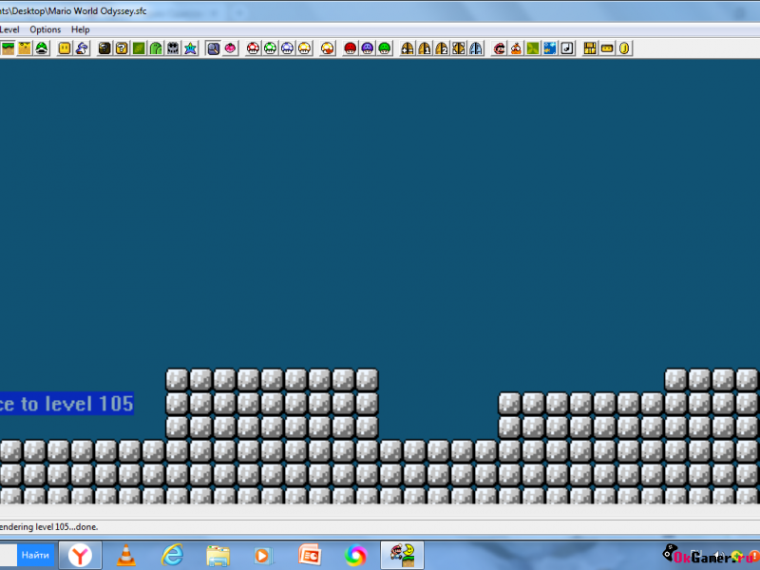760x570 pixels.
Task: Click the Mario head icon
Action: click(499, 48)
